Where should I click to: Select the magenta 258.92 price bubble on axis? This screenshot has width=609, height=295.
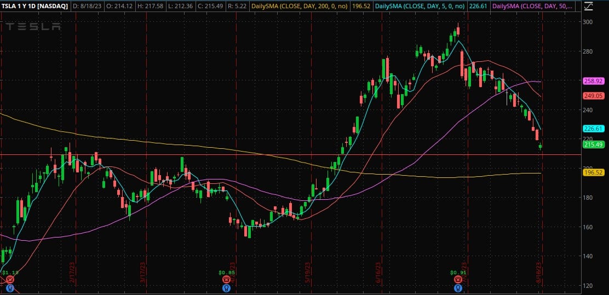(x=593, y=81)
